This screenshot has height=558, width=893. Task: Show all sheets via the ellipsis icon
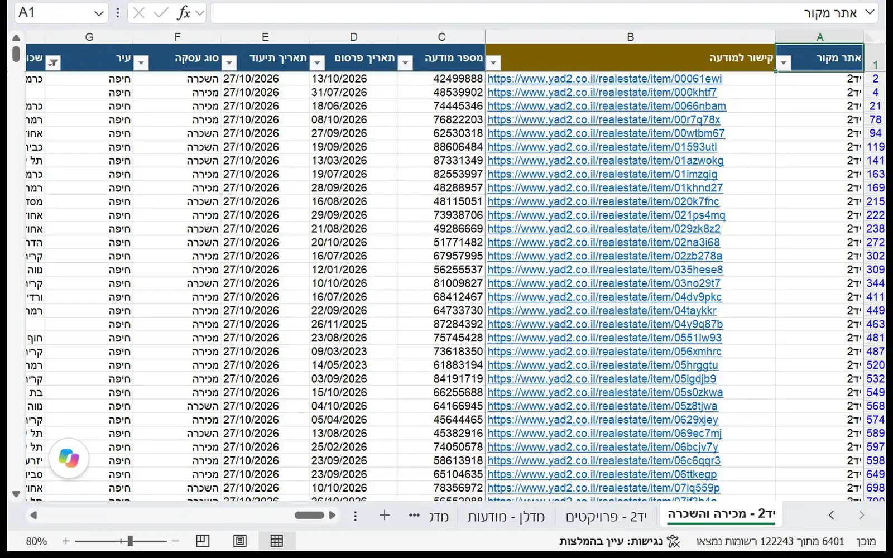click(x=414, y=516)
